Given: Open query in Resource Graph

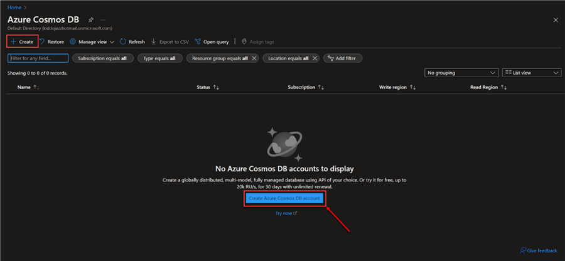Looking at the screenshot, I should tap(212, 42).
